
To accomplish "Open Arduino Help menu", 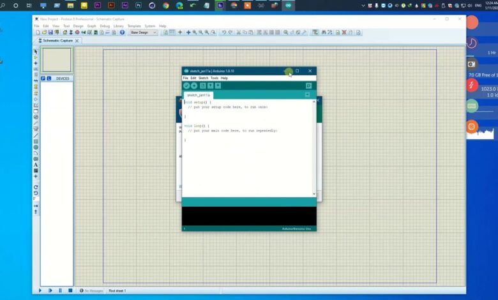I will [224, 78].
